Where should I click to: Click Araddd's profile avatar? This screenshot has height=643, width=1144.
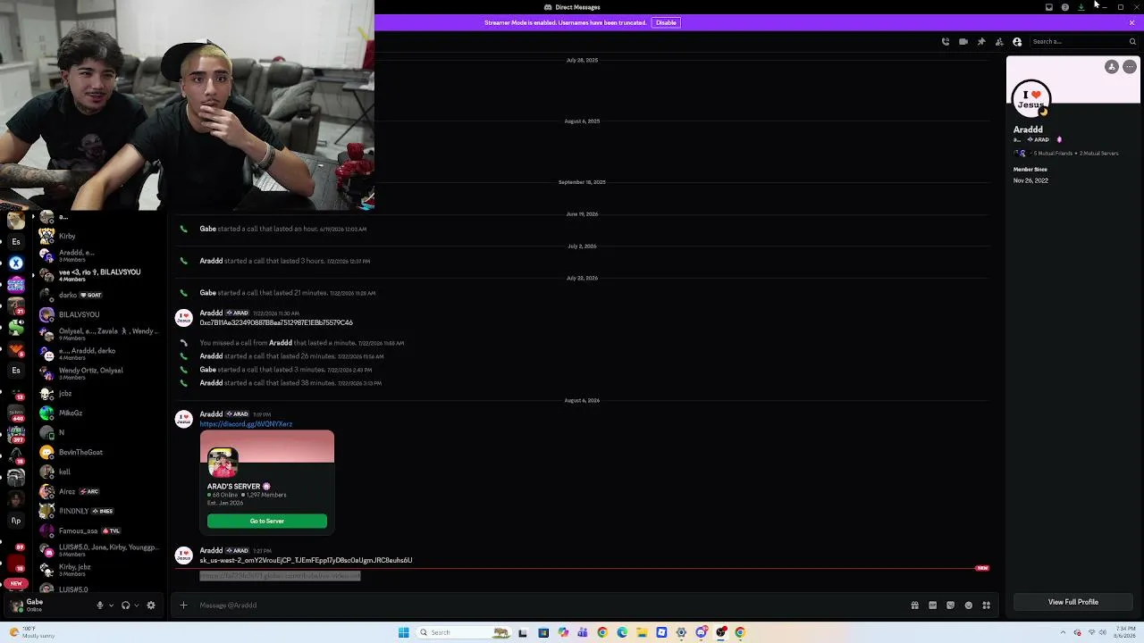(x=1031, y=97)
